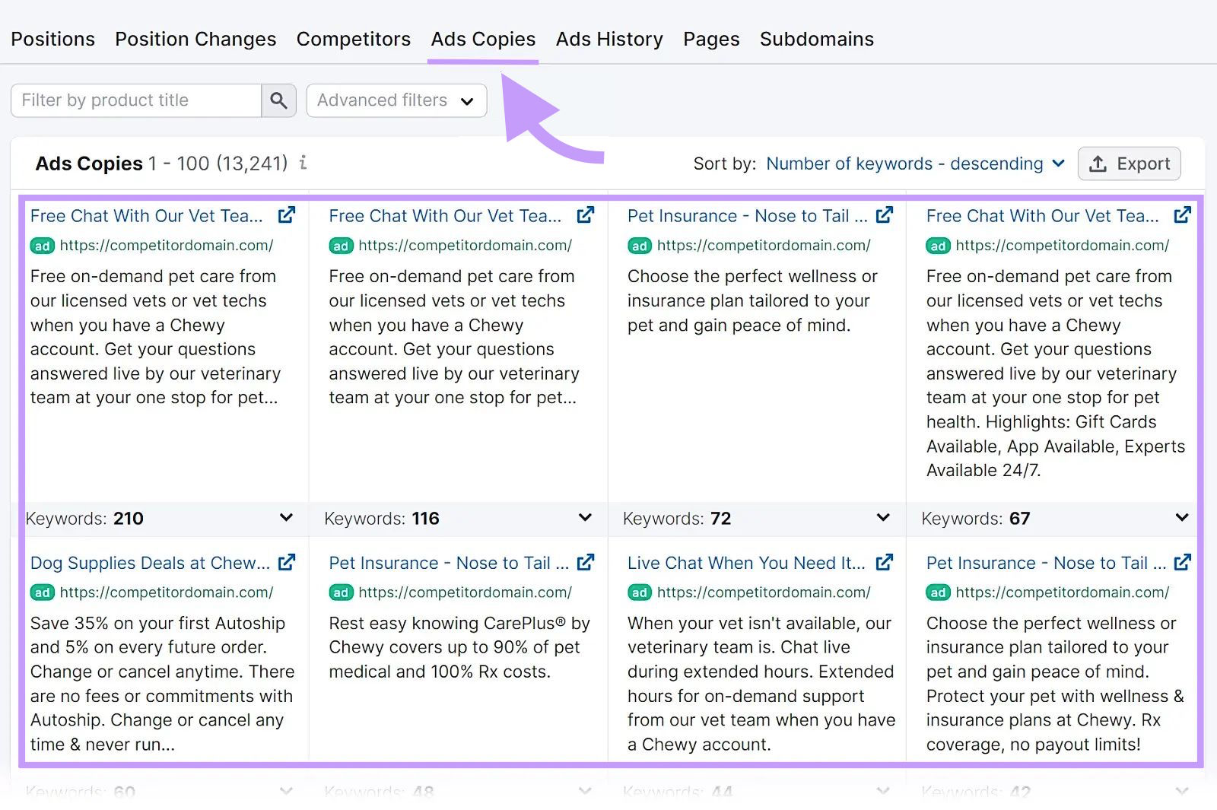Screen dimensions: 1217x810
Task: Switch to Competitors tab
Action: (x=354, y=39)
